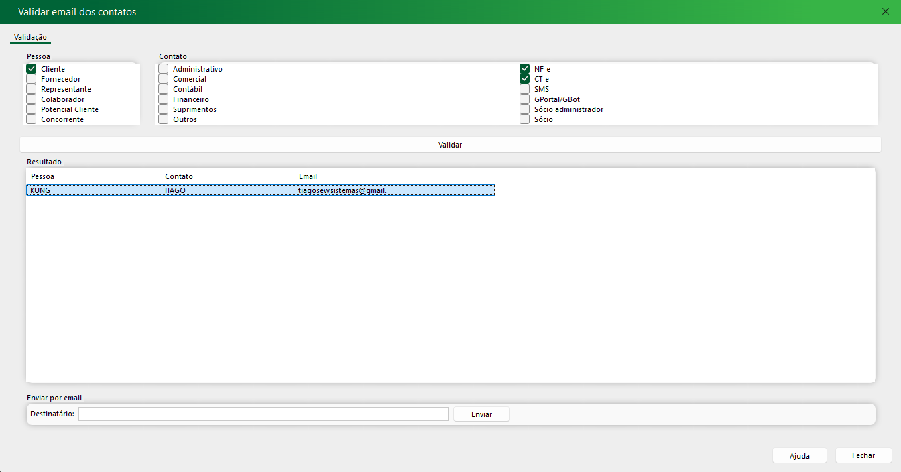Disable the NF-e checkbox
Screen dimensions: 901x472
pos(525,69)
